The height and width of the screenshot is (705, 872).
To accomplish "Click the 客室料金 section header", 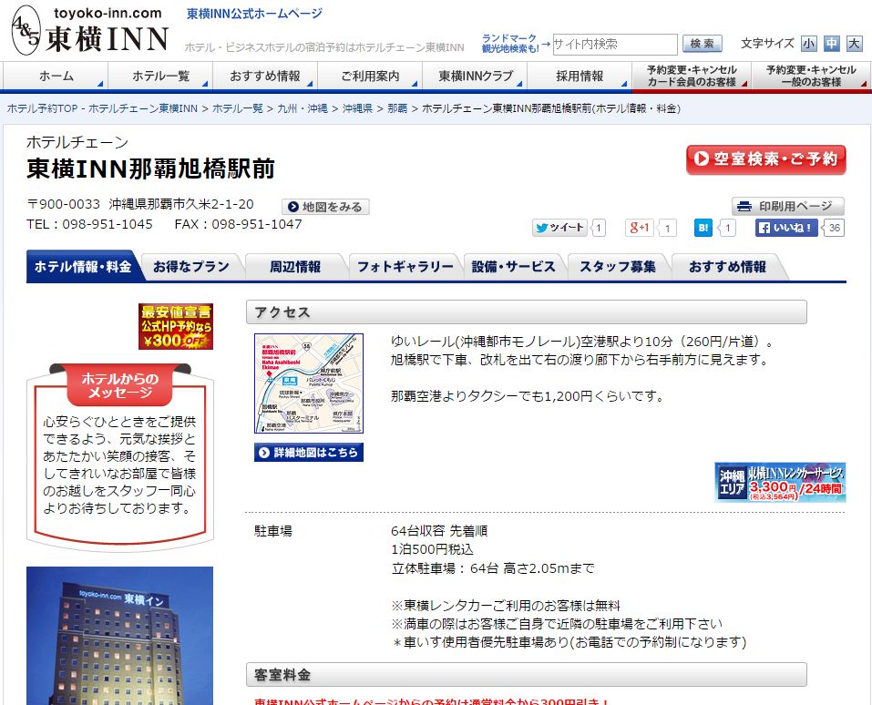I will [x=526, y=674].
